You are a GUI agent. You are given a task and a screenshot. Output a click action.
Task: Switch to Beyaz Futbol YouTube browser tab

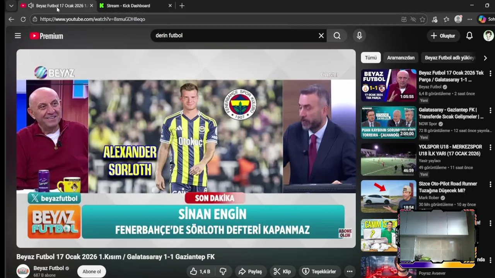coord(57,6)
